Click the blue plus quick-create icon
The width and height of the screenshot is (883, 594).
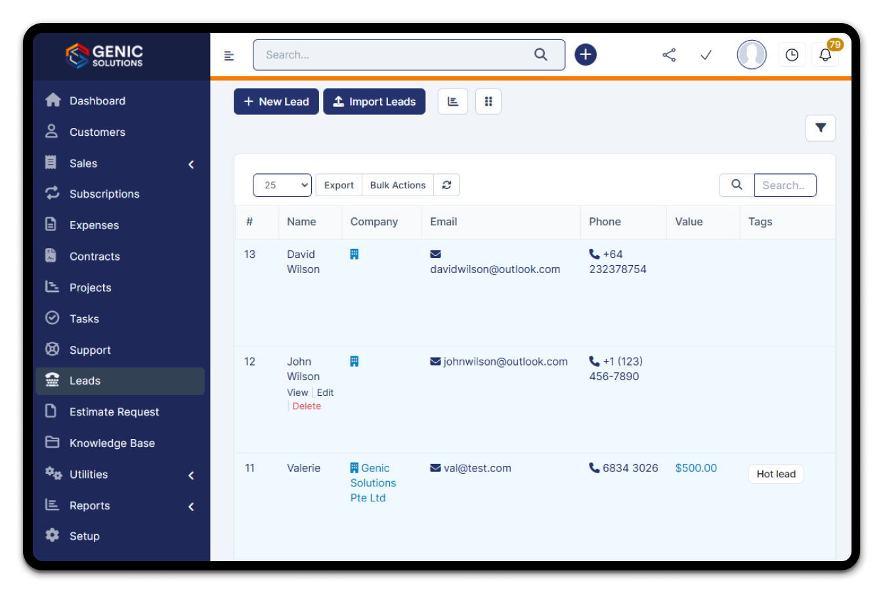coord(586,54)
